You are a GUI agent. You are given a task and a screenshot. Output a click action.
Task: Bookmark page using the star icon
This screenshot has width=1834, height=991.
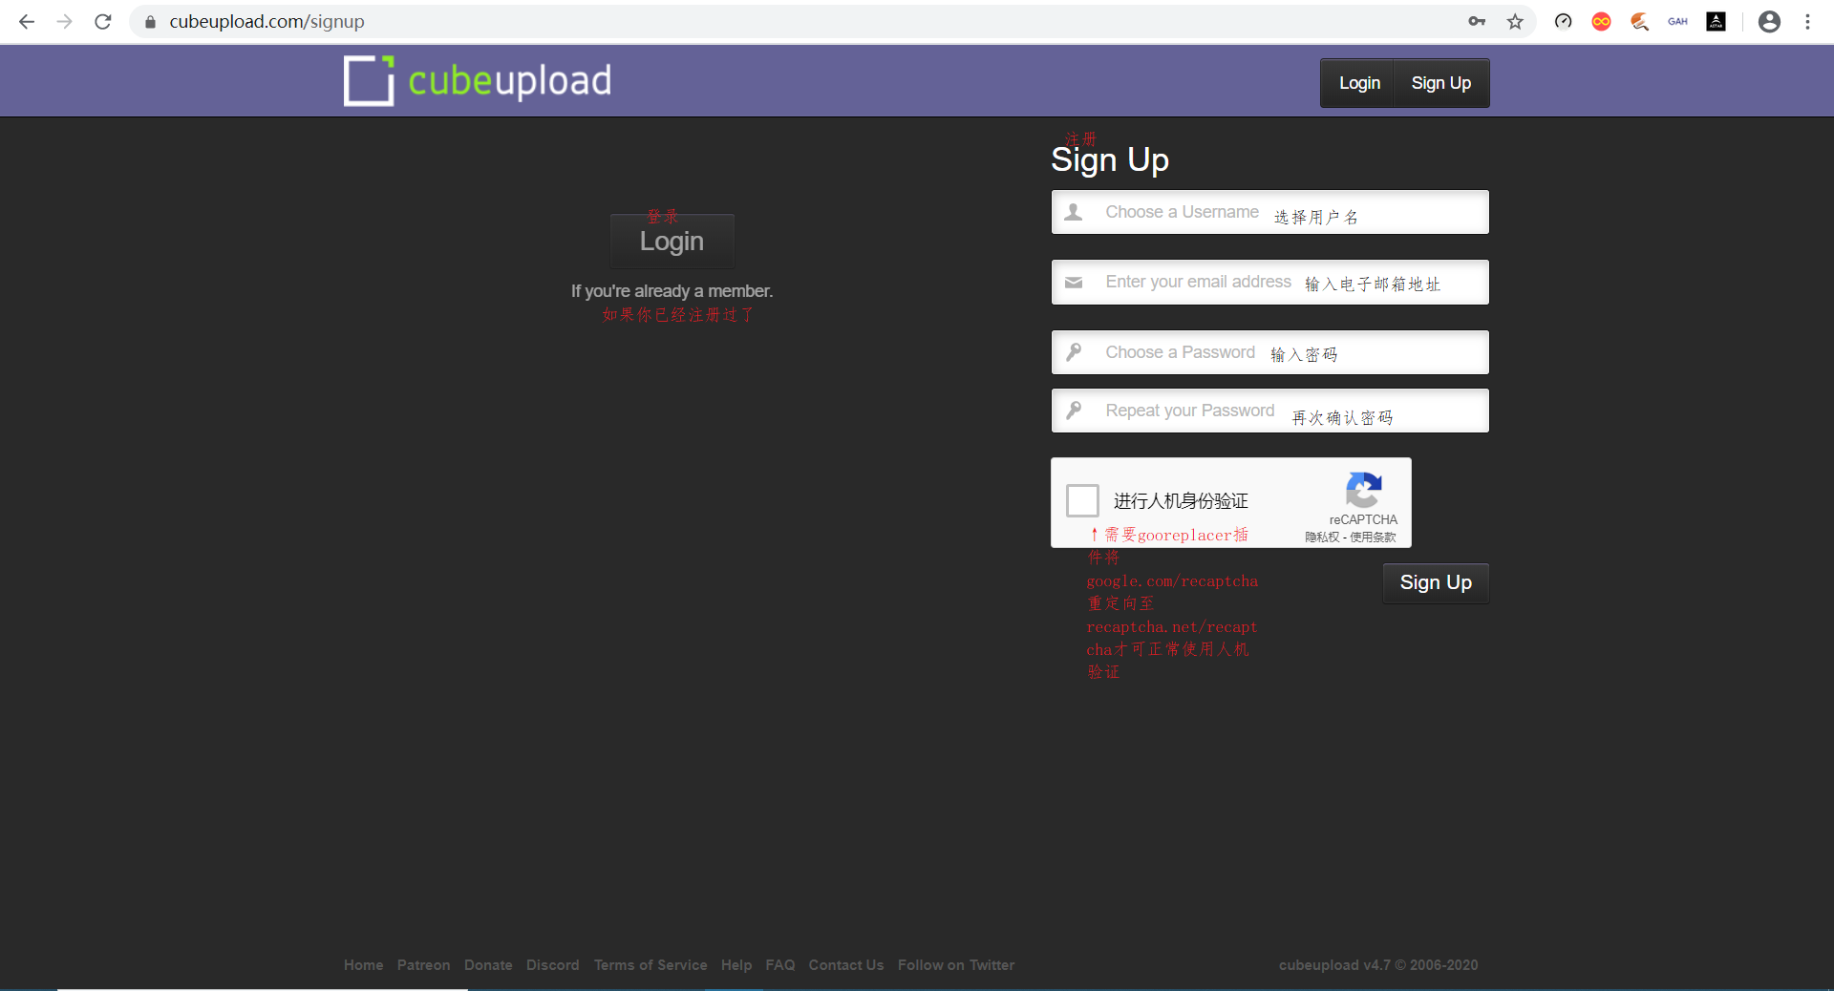pos(1515,21)
